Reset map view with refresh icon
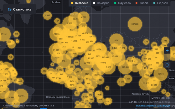The height and width of the screenshot is (109, 175). (x=167, y=65)
